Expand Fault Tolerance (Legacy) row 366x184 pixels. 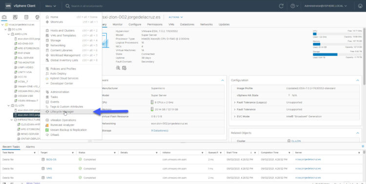235,103
